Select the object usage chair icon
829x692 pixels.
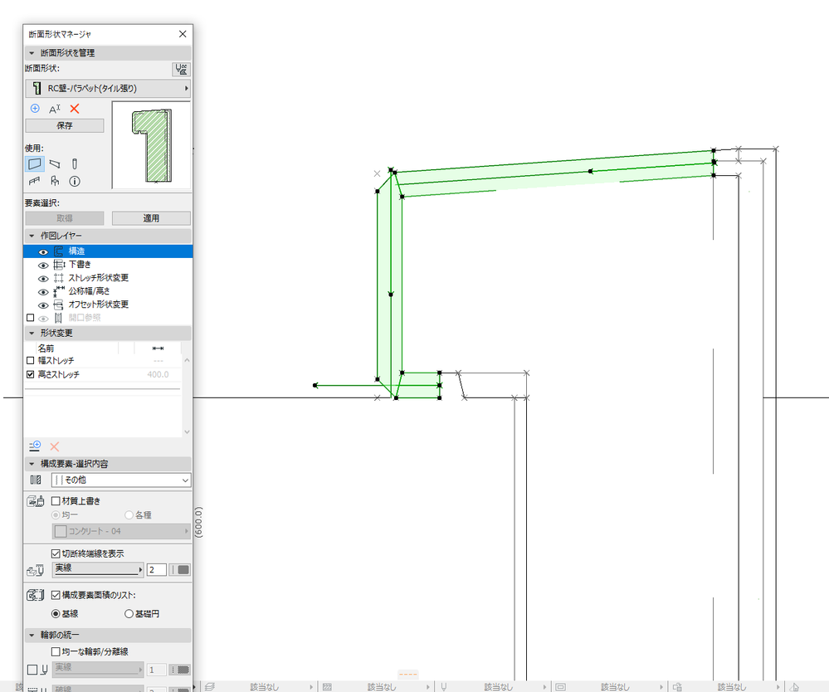55,182
